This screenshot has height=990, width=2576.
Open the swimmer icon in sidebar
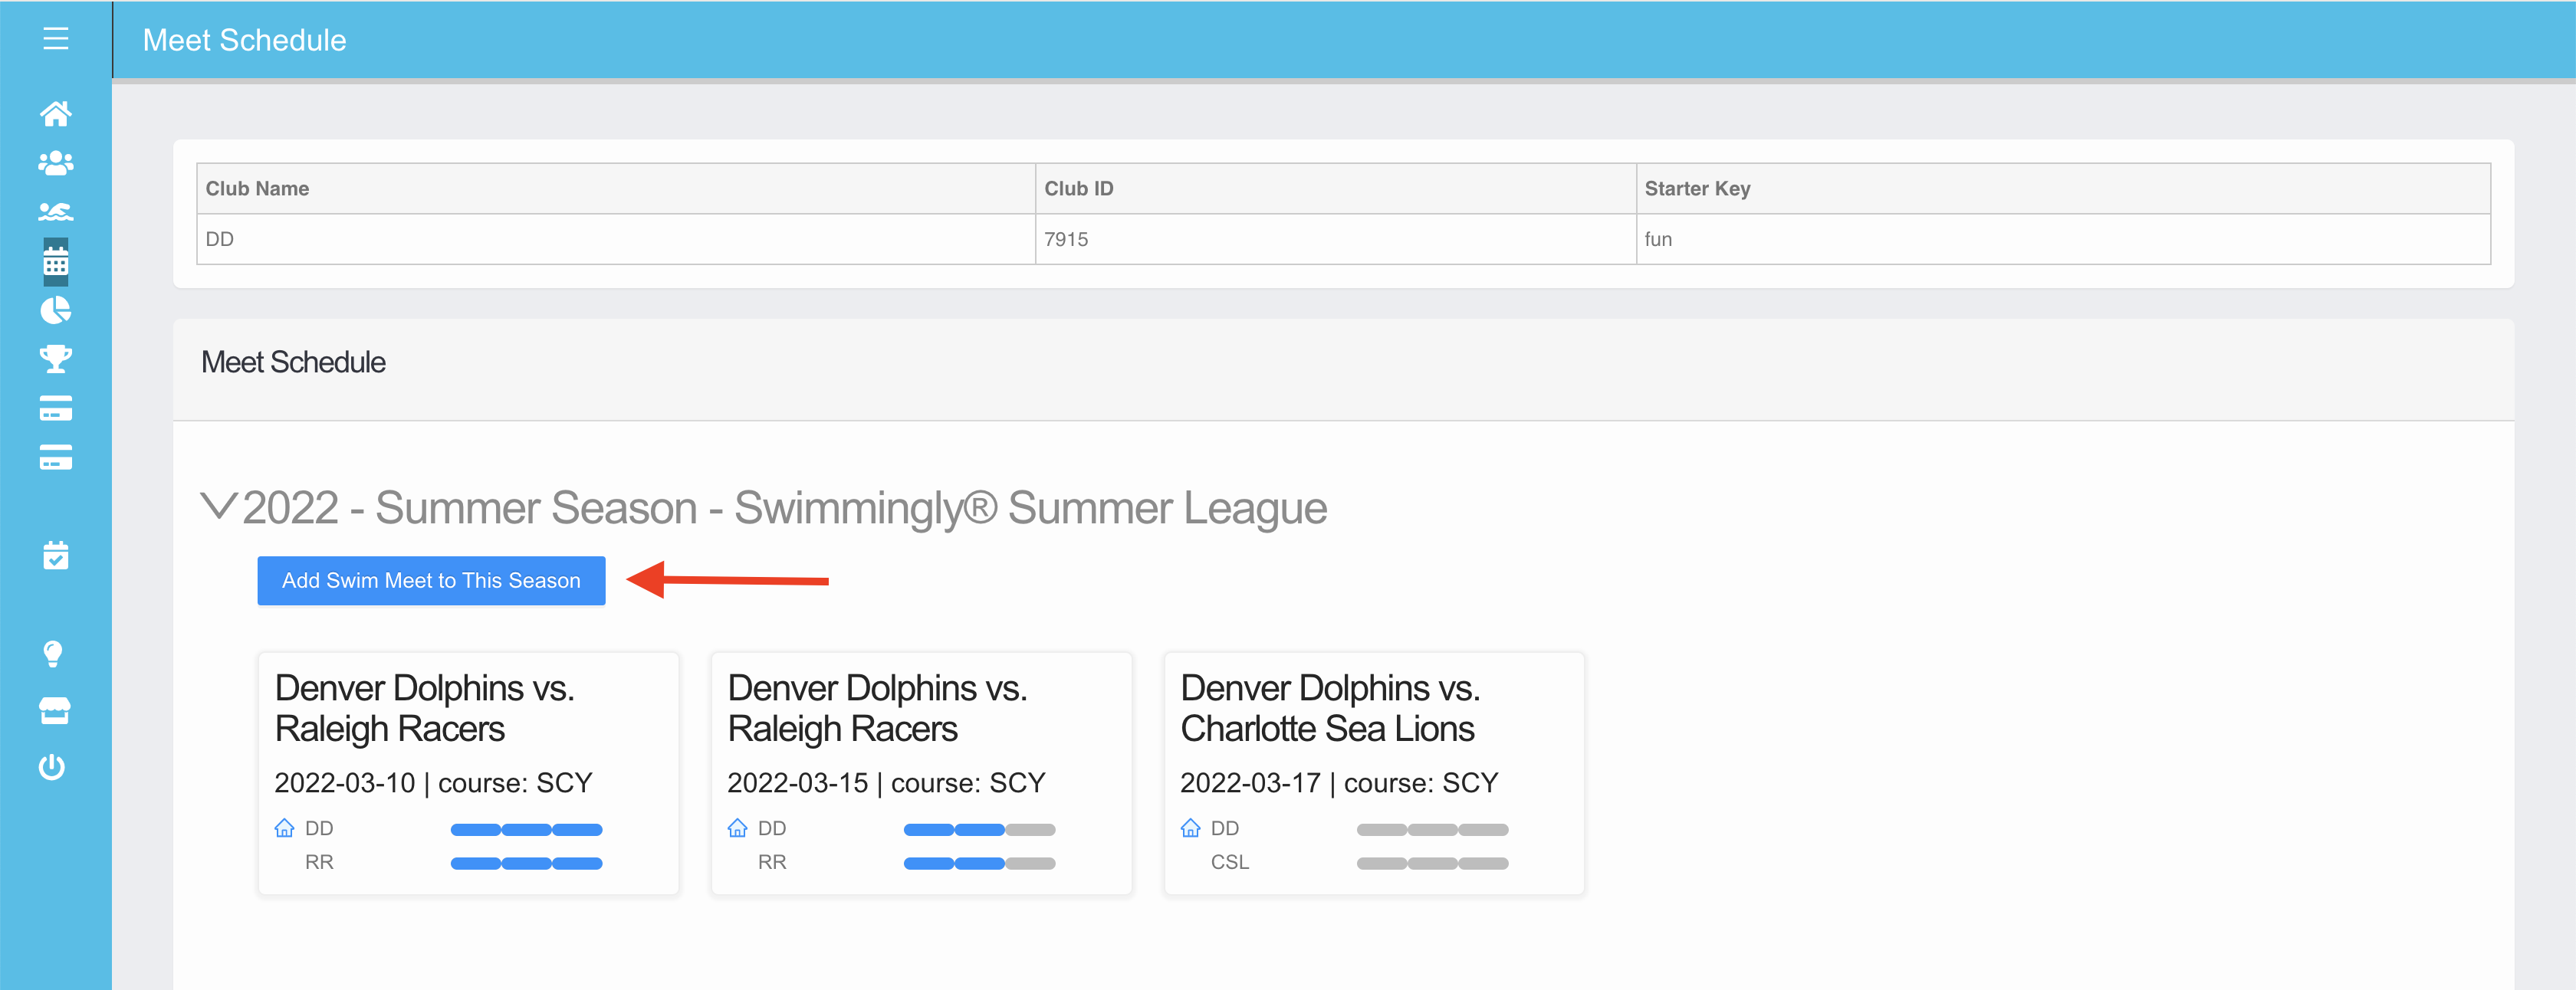(56, 211)
